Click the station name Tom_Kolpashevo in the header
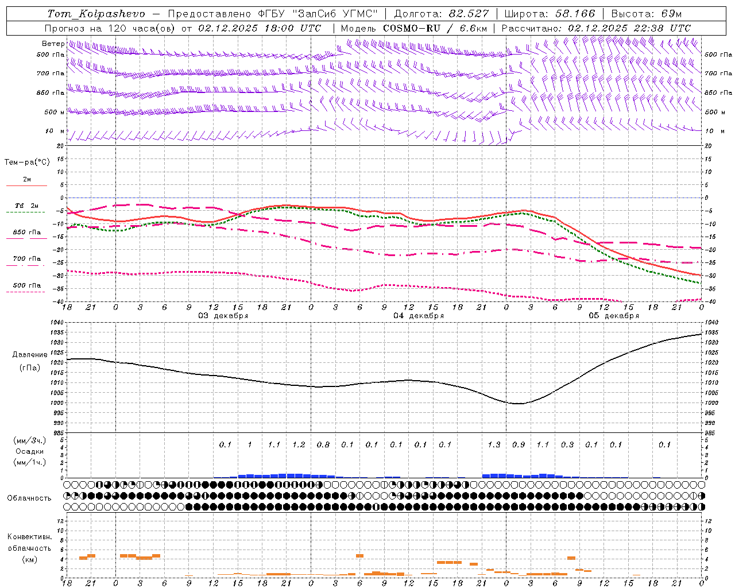 [96, 14]
